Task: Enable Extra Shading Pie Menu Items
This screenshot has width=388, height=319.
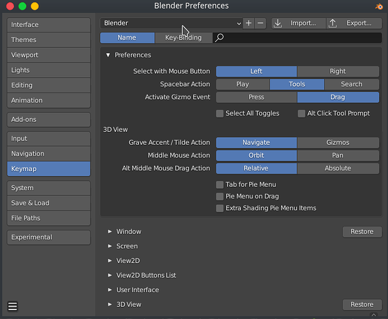Action: [220, 208]
